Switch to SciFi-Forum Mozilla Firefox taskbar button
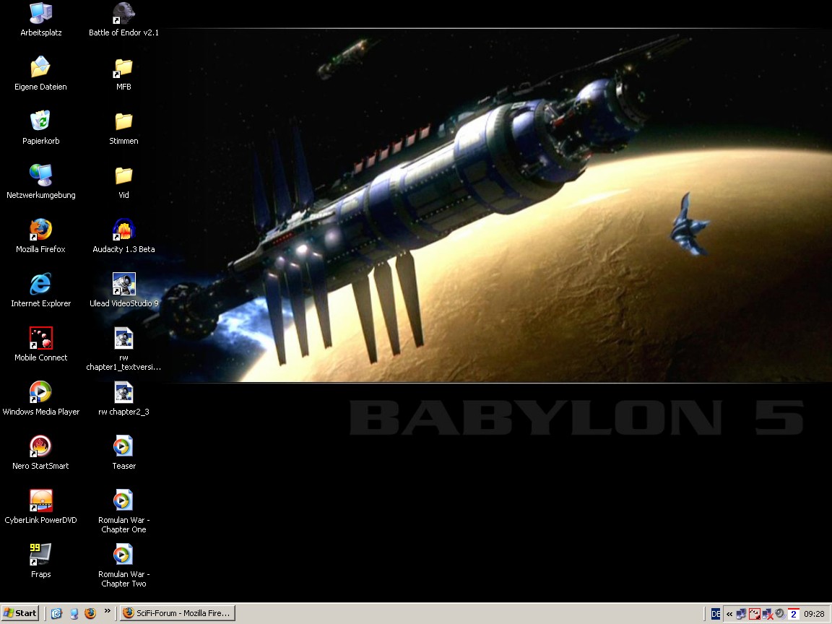This screenshot has width=832, height=624. [x=177, y=613]
